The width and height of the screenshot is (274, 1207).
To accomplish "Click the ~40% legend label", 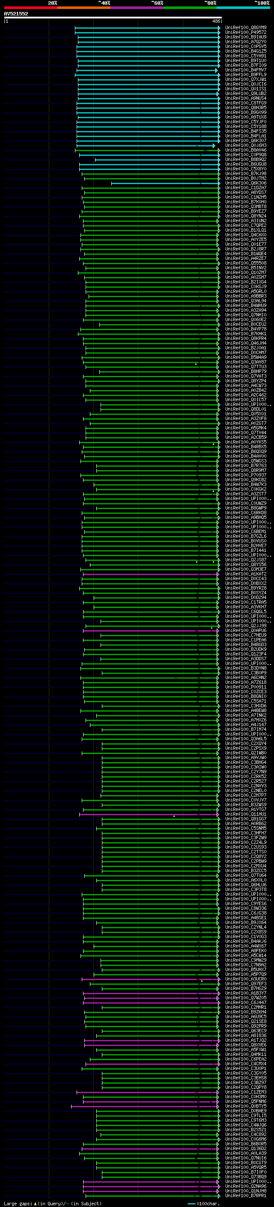I will [x=104, y=3].
